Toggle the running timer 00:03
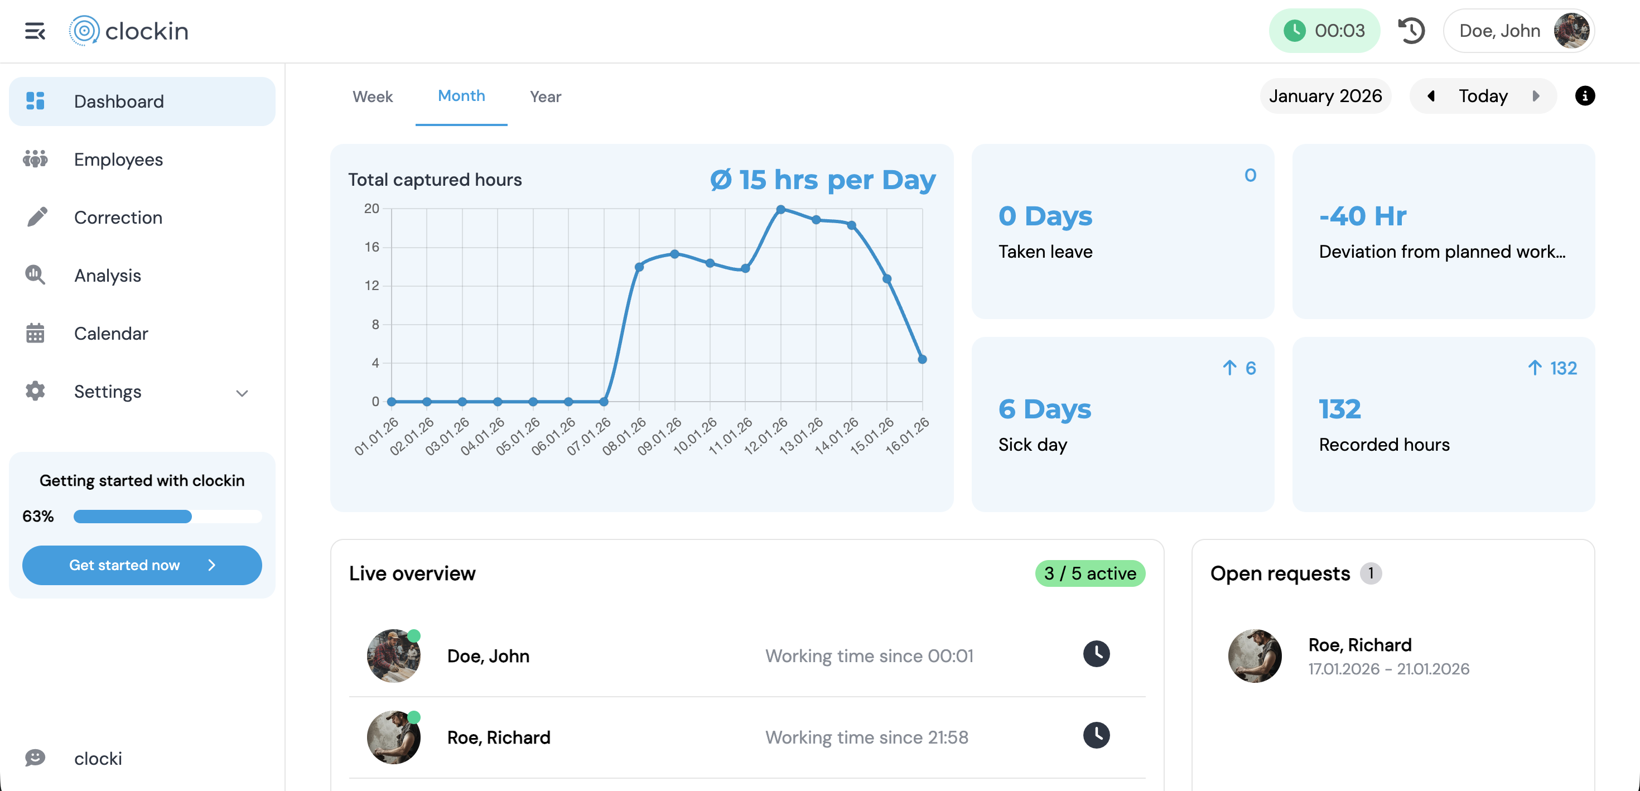The image size is (1640, 791). pyautogui.click(x=1324, y=31)
